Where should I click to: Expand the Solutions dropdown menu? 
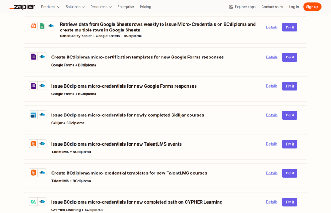(75, 7)
